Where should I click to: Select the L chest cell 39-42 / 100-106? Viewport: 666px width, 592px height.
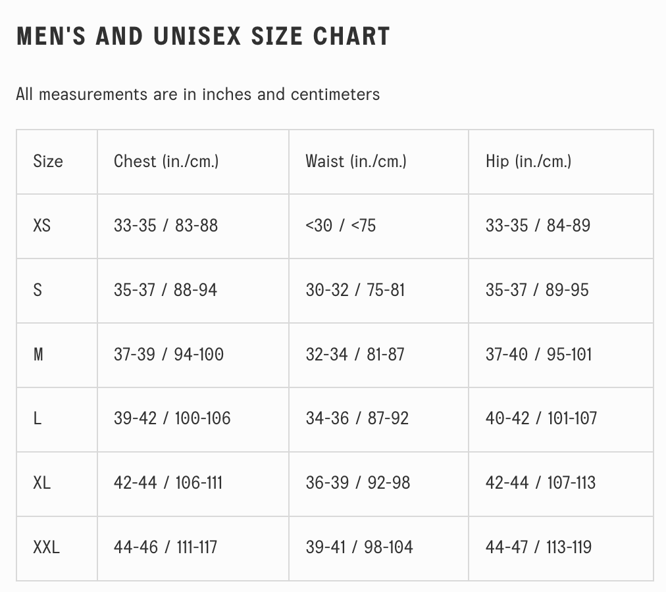click(x=172, y=418)
